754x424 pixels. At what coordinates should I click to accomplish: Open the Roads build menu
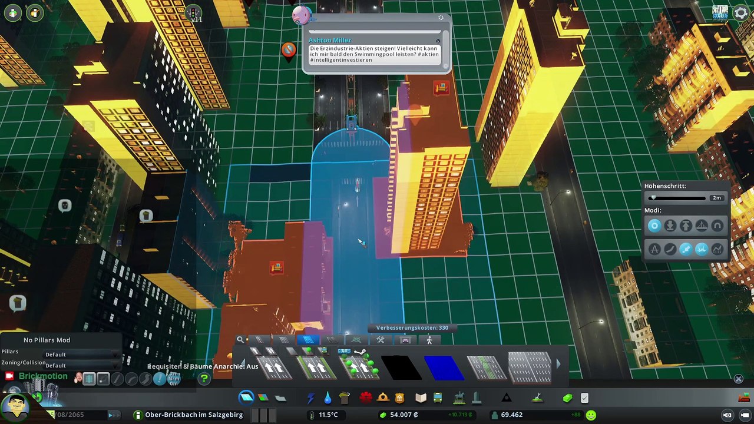(246, 397)
